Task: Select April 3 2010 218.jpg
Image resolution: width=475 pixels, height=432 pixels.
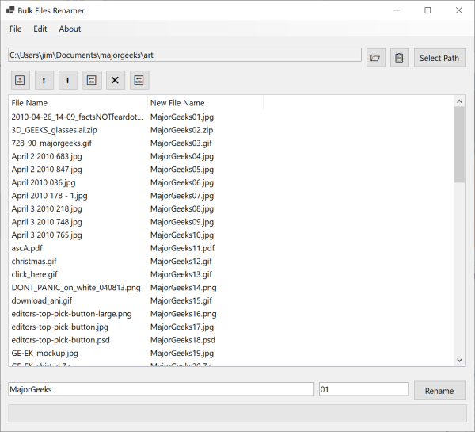Action: tap(47, 208)
